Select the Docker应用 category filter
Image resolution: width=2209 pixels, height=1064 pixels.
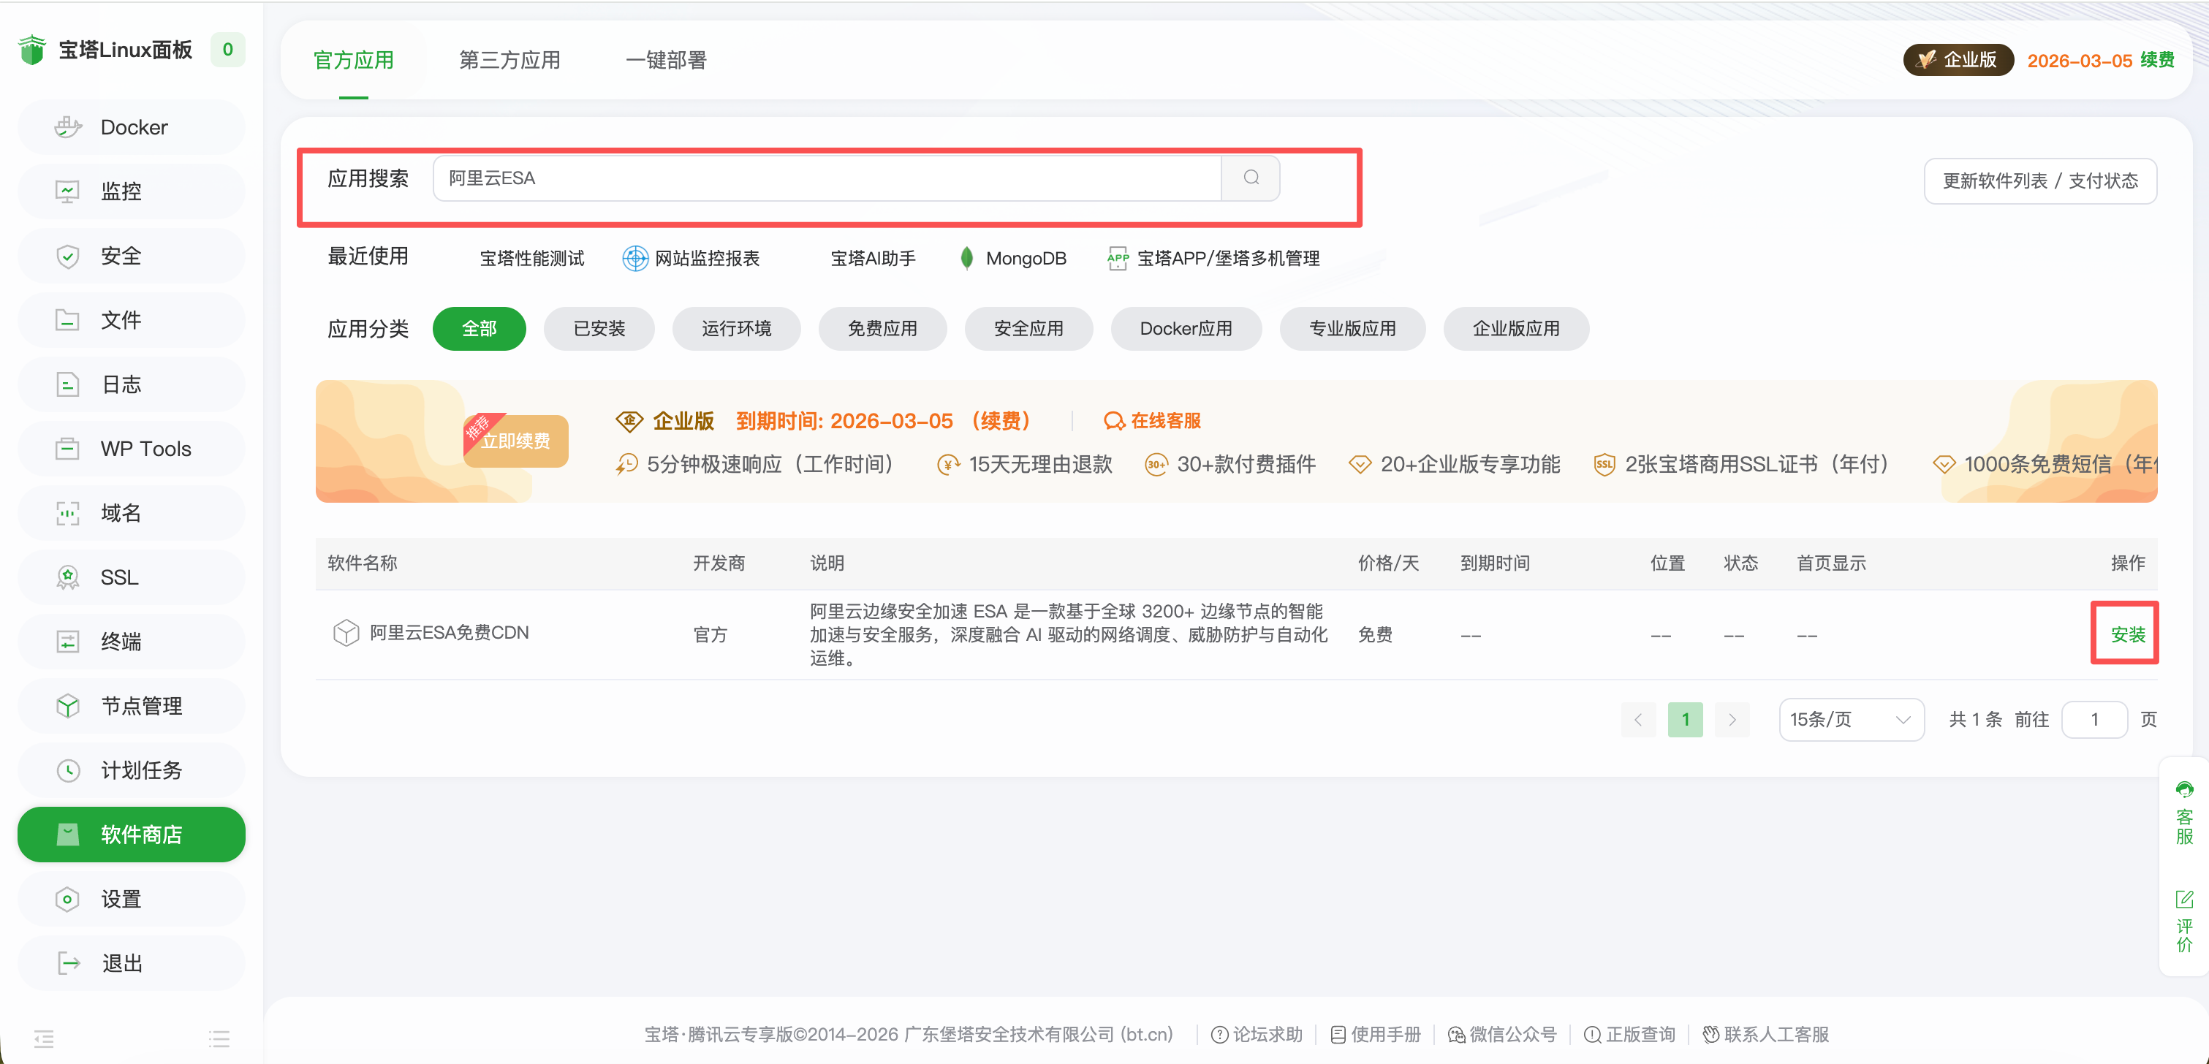[x=1185, y=328]
